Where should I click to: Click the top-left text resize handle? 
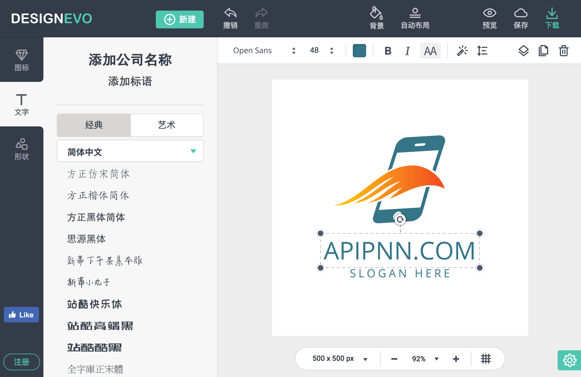click(321, 233)
